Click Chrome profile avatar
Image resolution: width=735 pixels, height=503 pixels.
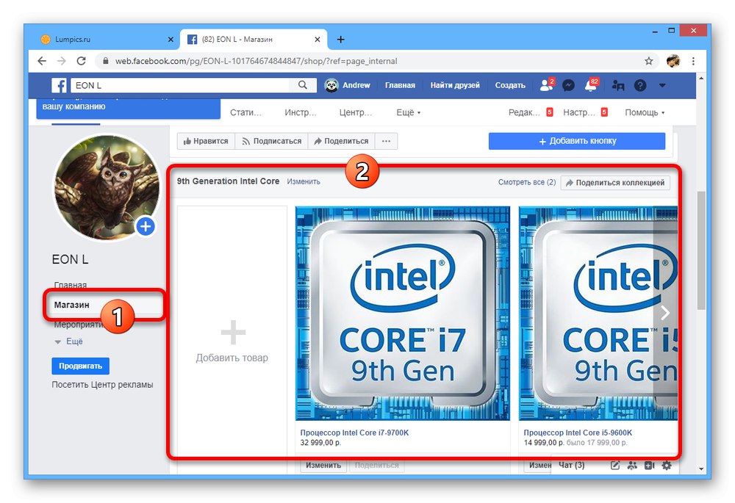[x=673, y=61]
